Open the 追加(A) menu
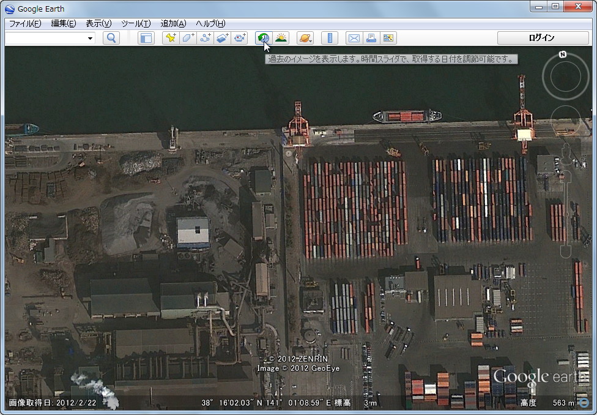Image resolution: width=597 pixels, height=415 pixels. (173, 24)
